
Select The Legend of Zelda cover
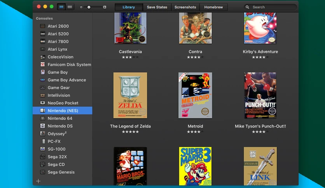coord(130,95)
